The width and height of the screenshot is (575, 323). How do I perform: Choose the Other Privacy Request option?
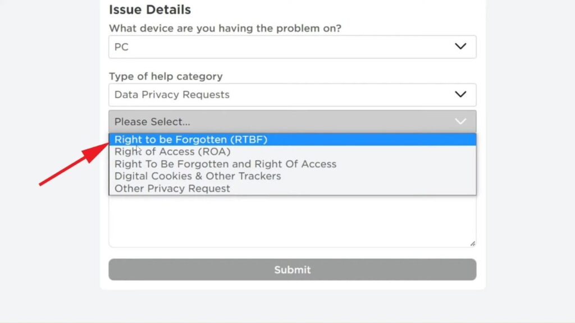click(172, 188)
